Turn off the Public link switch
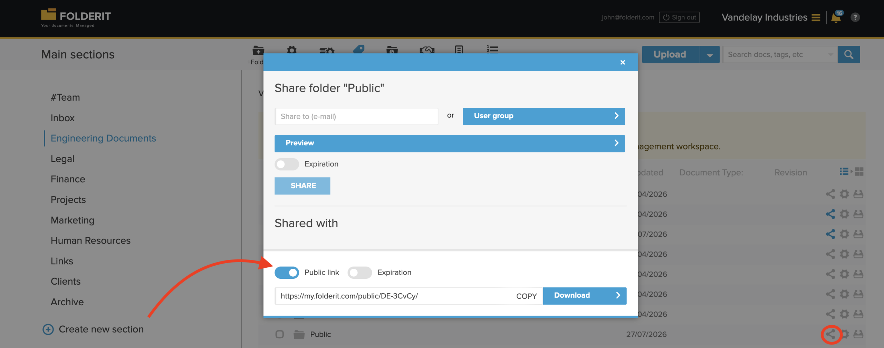 pyautogui.click(x=287, y=273)
